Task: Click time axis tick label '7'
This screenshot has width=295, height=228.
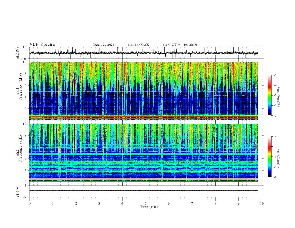Action: click(x=192, y=203)
